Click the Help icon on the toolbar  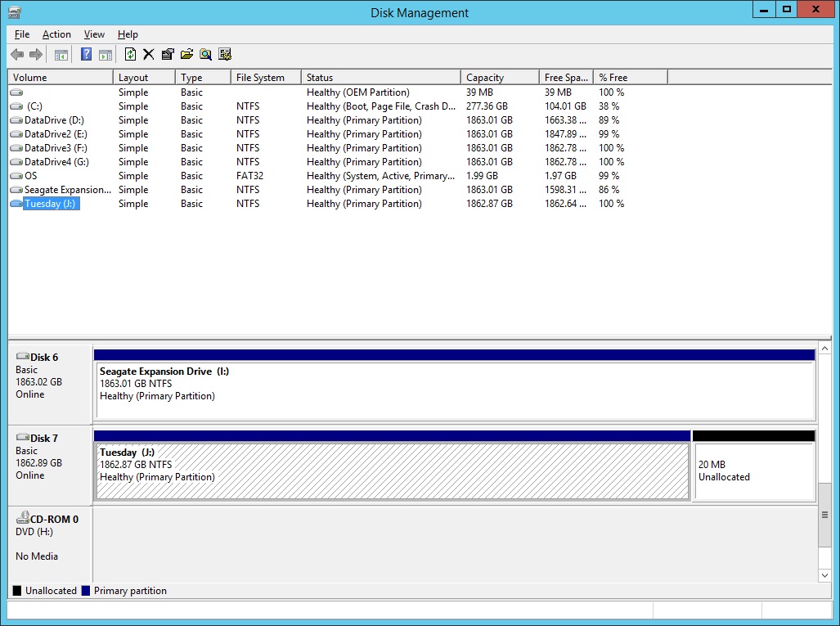87,54
